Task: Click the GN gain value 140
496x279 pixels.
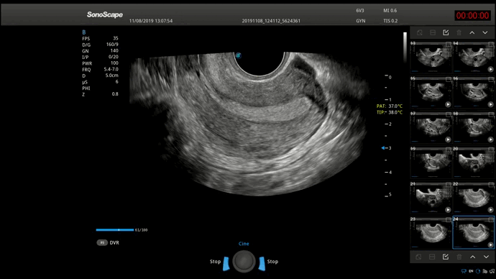Action: click(x=114, y=50)
